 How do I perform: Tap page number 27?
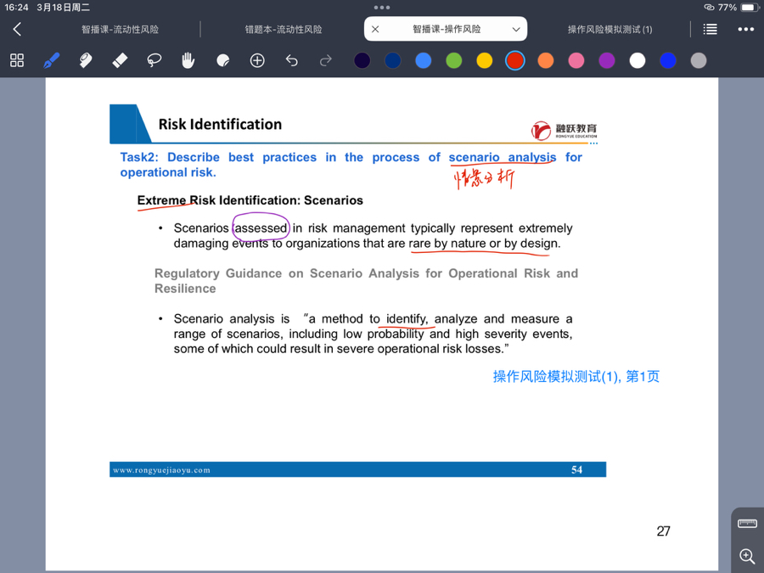point(664,531)
